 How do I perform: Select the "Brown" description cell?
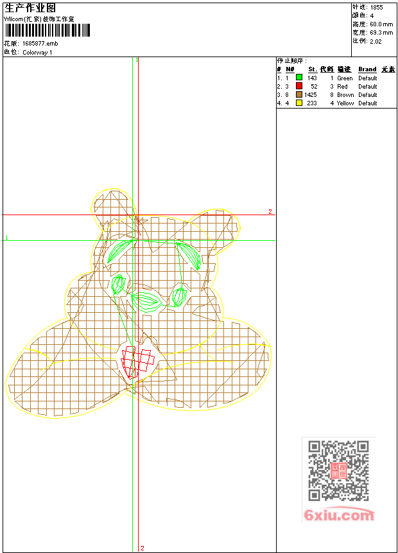345,95
